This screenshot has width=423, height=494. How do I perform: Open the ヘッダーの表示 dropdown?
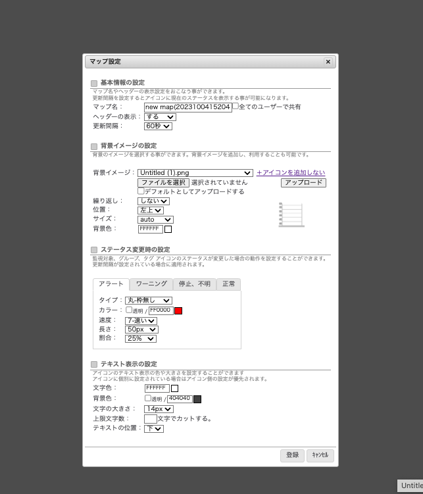click(x=160, y=117)
